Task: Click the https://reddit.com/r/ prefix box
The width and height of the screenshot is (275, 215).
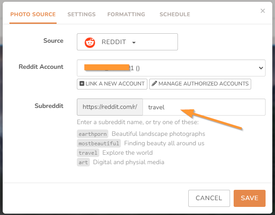Action: coord(110,107)
